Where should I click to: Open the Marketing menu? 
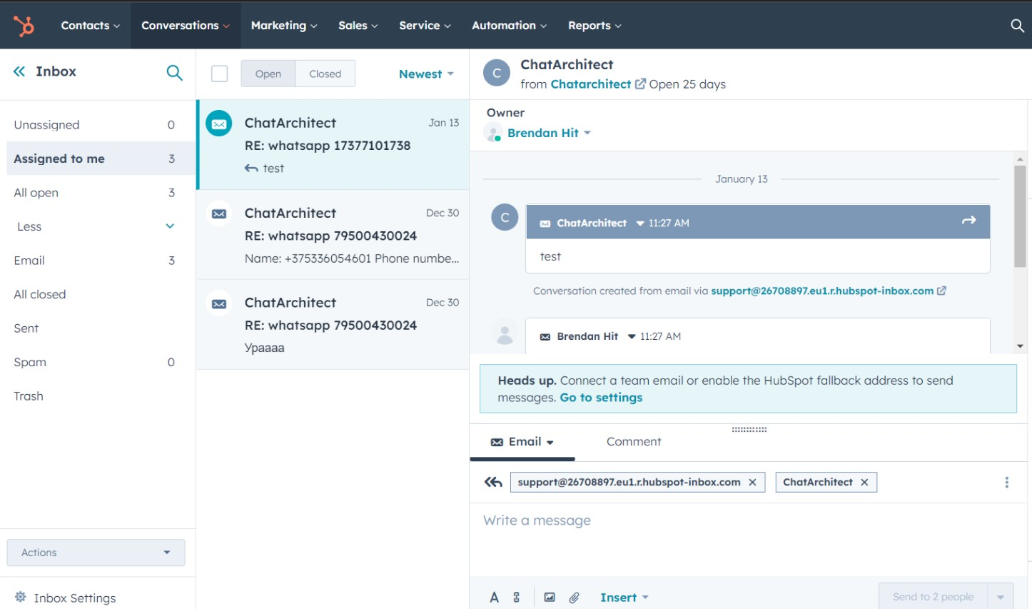click(x=283, y=26)
